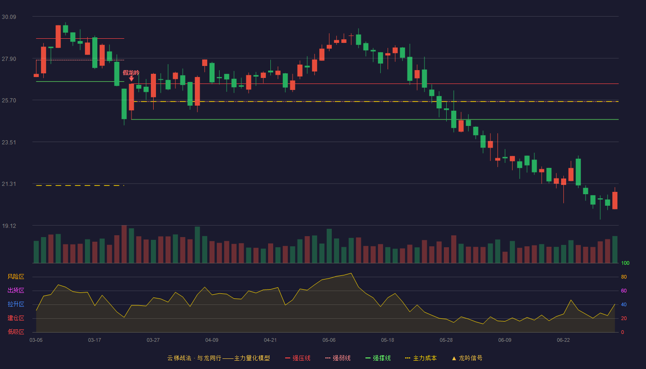The height and width of the screenshot is (369, 646).
Task: Select the 拉升区 zone label
Action: pos(16,304)
